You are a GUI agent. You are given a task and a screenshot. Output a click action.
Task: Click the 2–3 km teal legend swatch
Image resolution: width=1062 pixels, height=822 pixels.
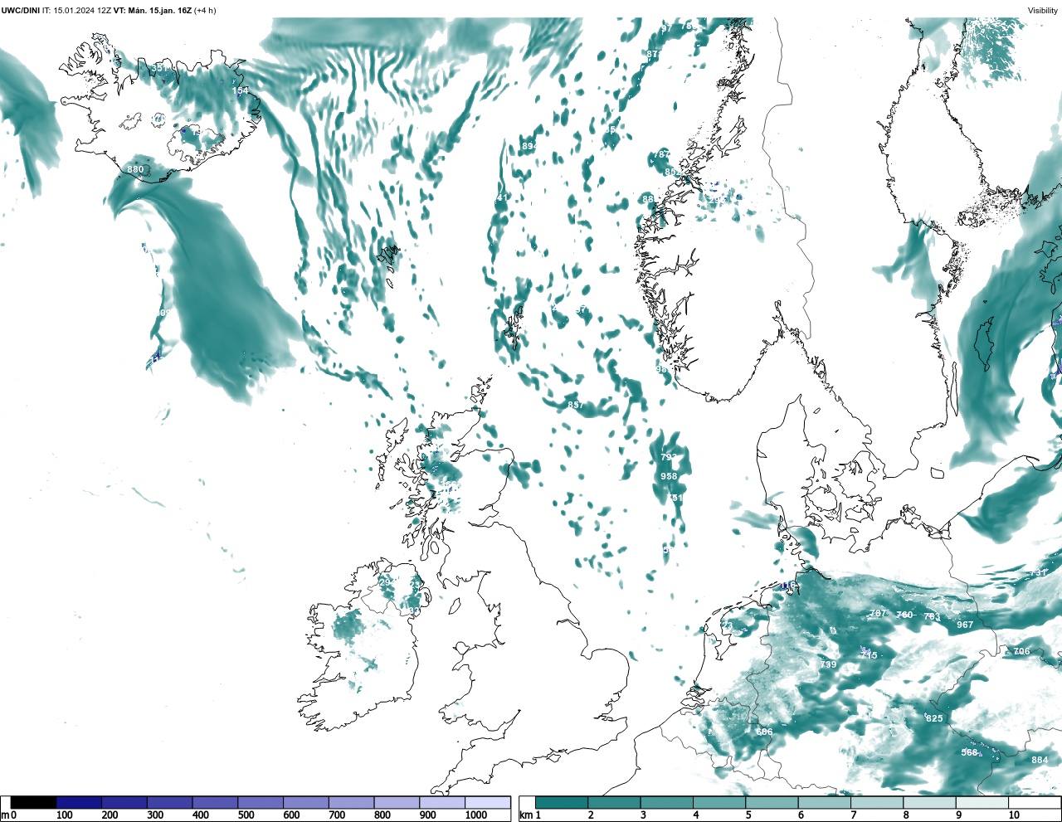point(614,803)
